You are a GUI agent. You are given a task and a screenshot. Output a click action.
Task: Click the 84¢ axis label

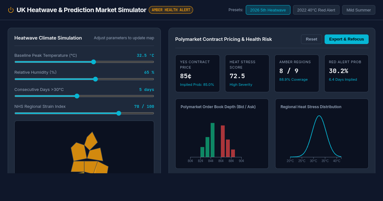coord(211,161)
